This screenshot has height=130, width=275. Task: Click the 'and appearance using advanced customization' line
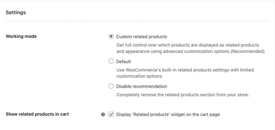coord(173,51)
